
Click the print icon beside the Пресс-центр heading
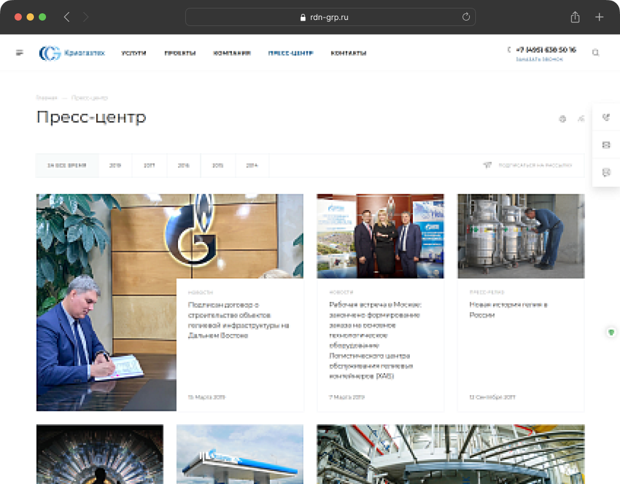562,119
